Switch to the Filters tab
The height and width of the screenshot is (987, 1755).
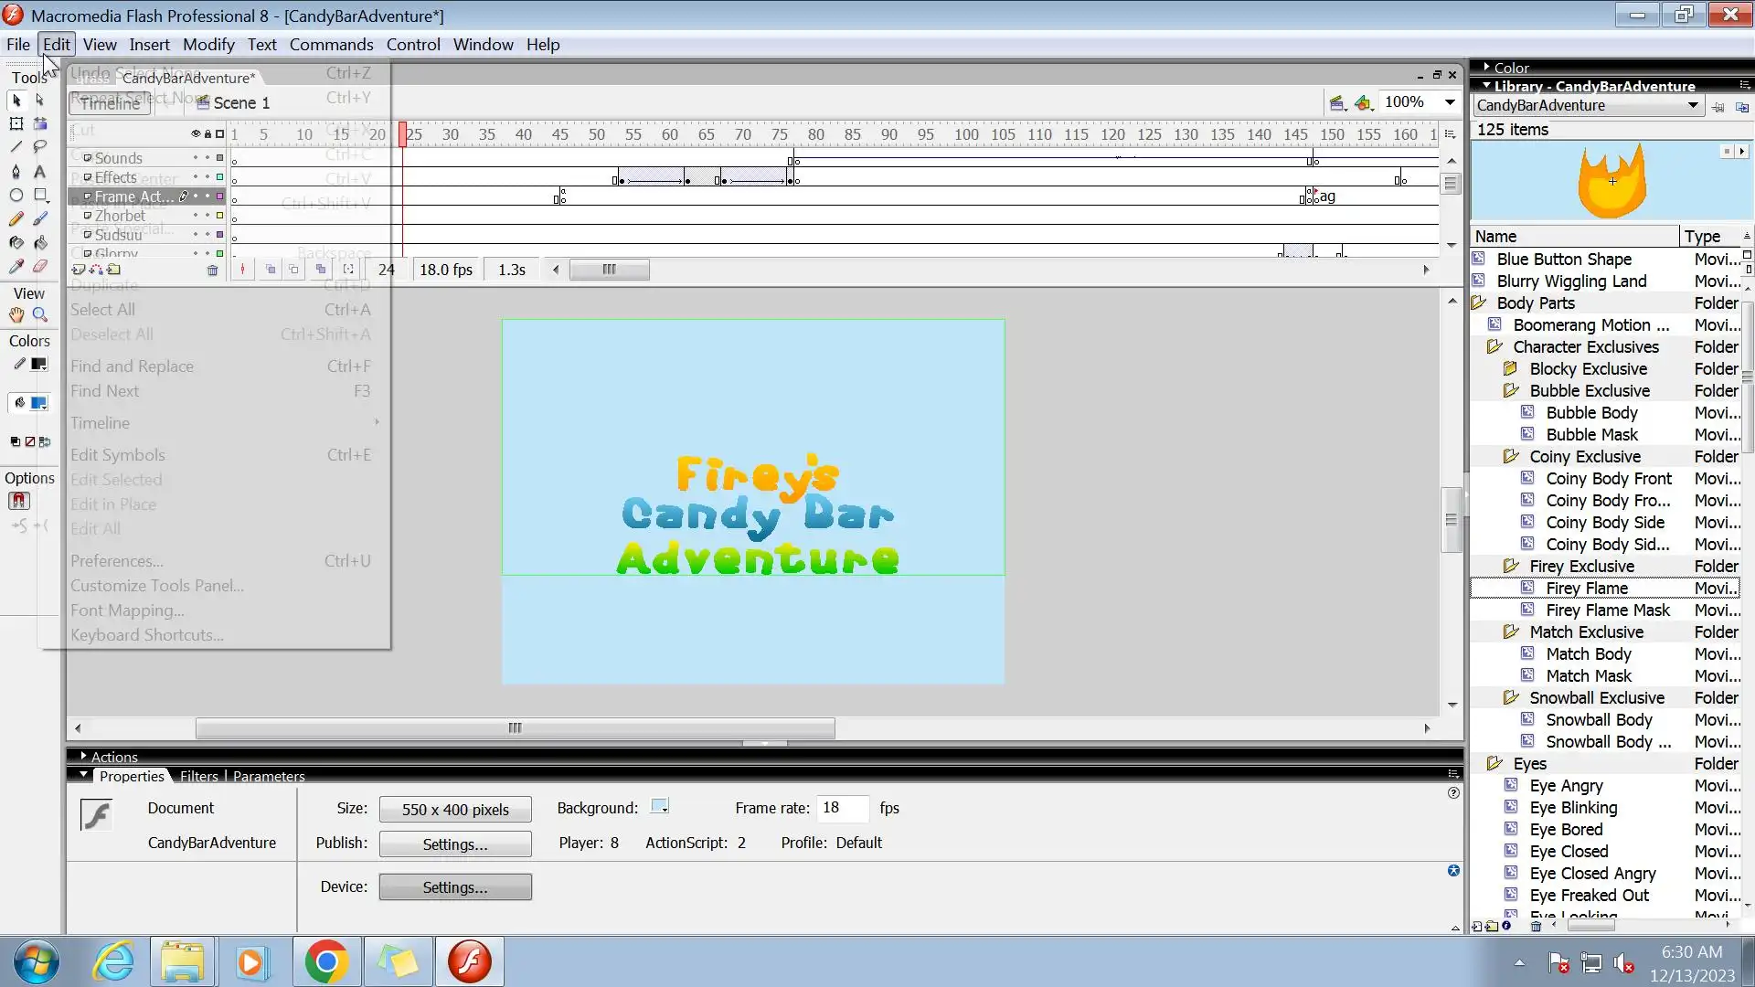[198, 776]
